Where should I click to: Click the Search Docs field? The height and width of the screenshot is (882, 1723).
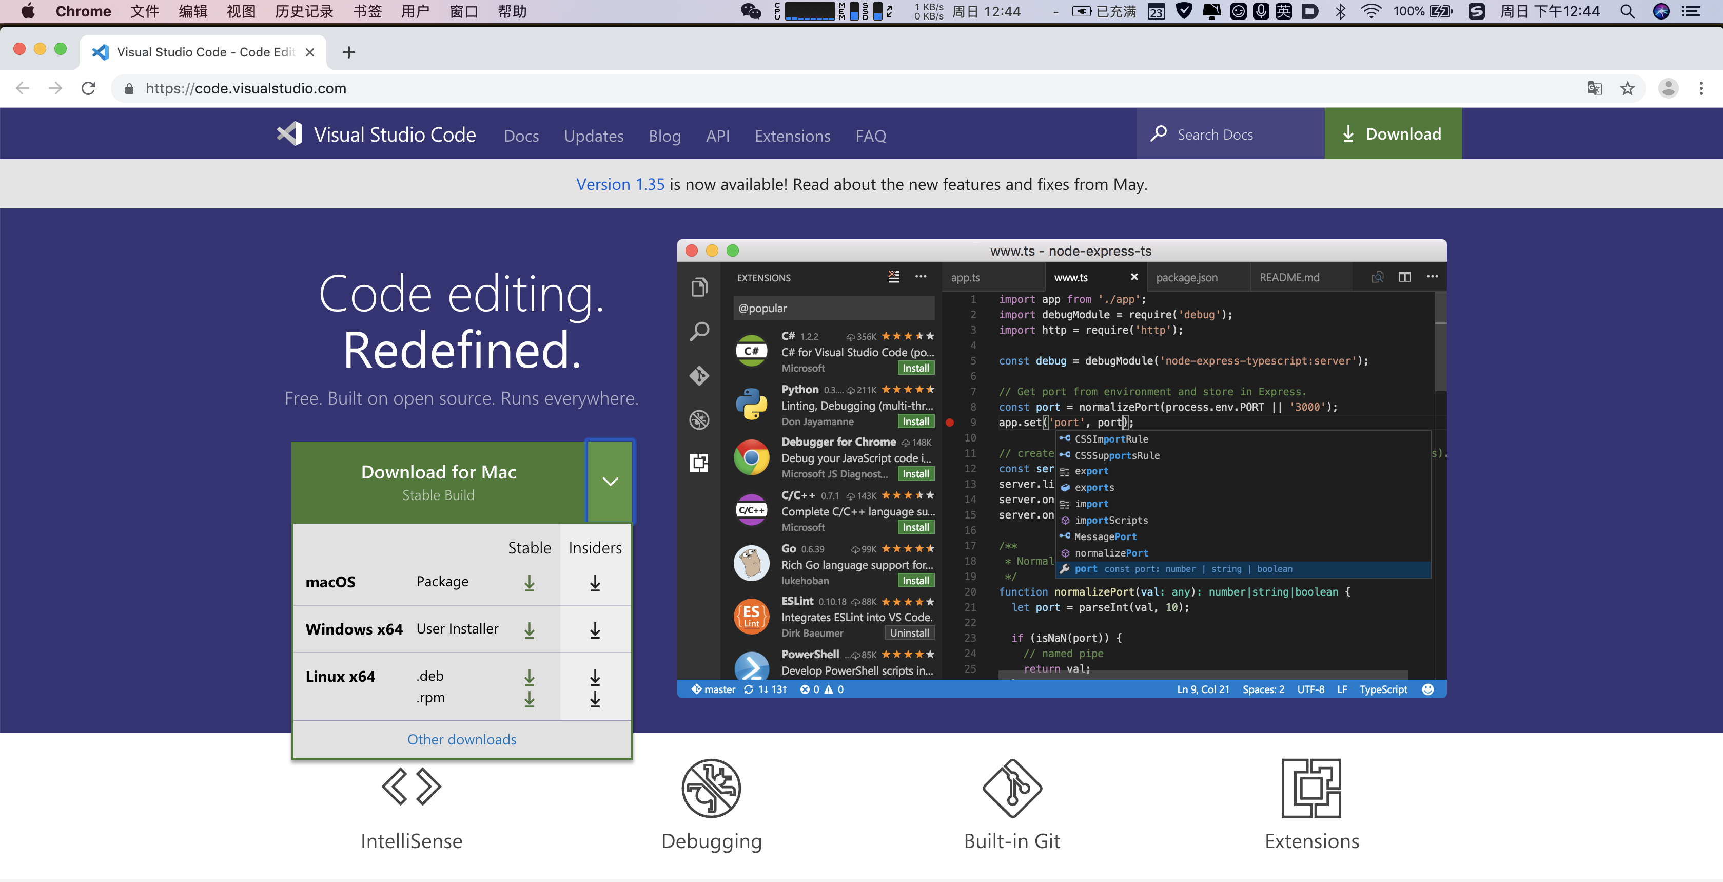(x=1231, y=135)
